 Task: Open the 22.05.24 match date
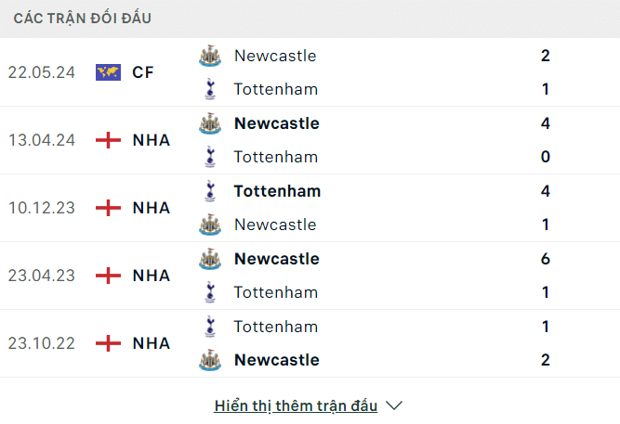point(42,72)
